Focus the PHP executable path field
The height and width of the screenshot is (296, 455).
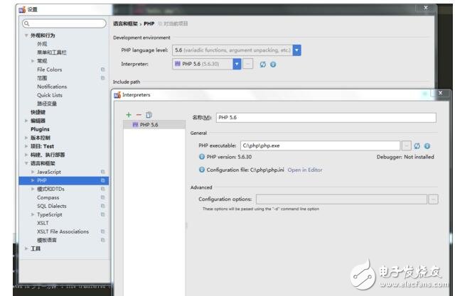tap(320, 146)
